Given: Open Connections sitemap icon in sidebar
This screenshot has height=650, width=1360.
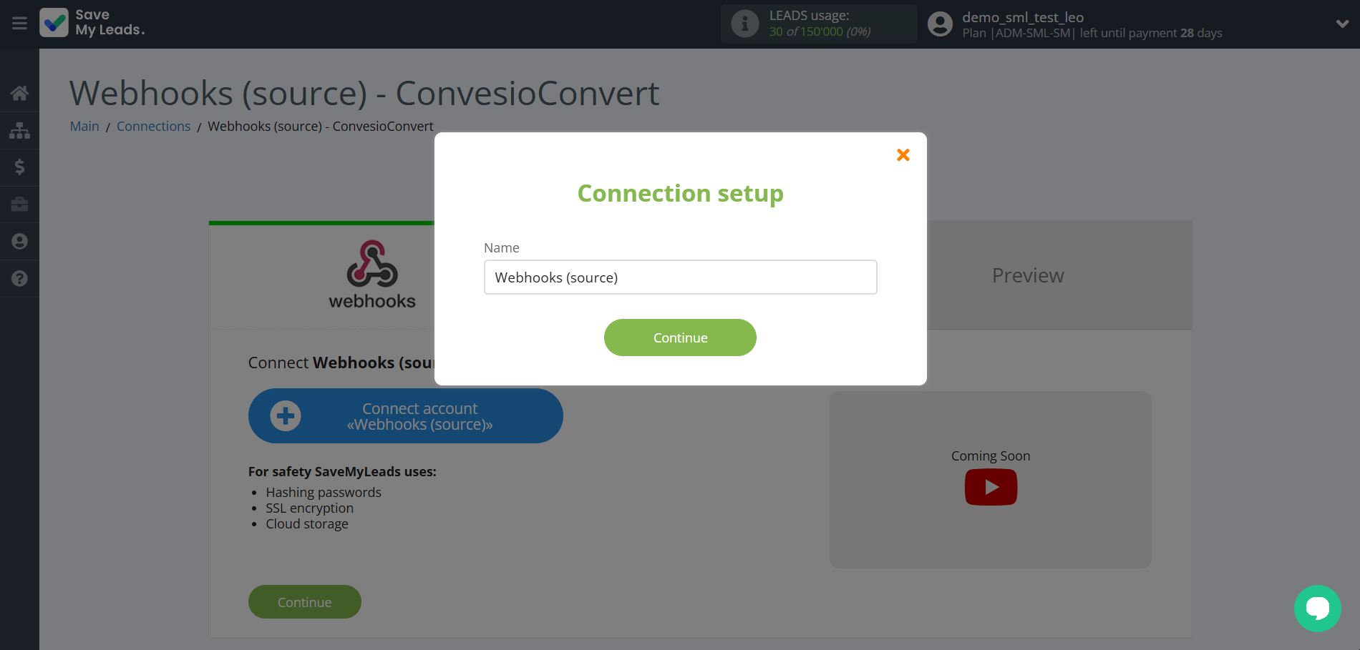Looking at the screenshot, I should [x=19, y=130].
